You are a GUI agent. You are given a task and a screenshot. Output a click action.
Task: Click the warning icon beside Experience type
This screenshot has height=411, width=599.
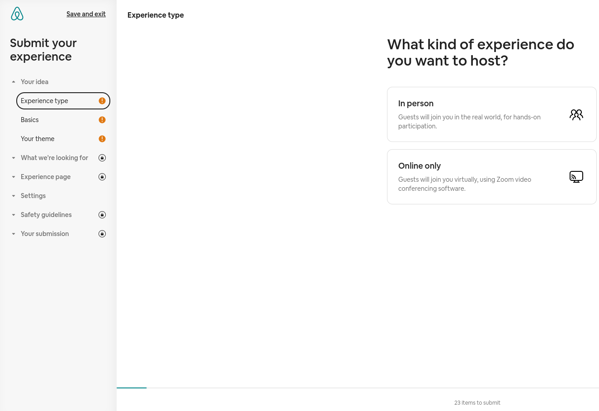pyautogui.click(x=102, y=101)
